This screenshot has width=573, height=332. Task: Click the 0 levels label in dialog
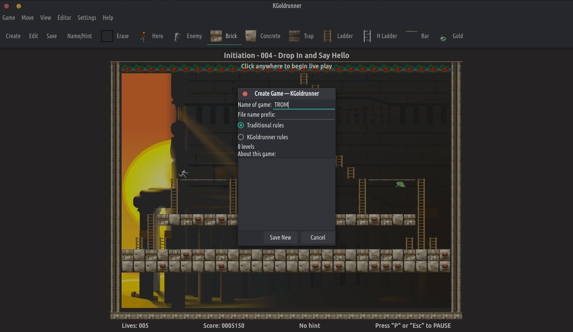tap(246, 147)
